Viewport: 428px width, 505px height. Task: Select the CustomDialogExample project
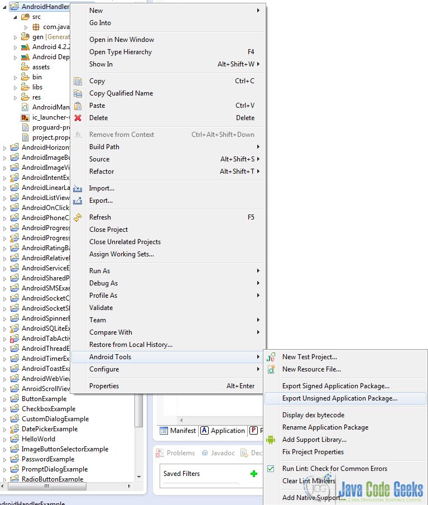click(55, 419)
